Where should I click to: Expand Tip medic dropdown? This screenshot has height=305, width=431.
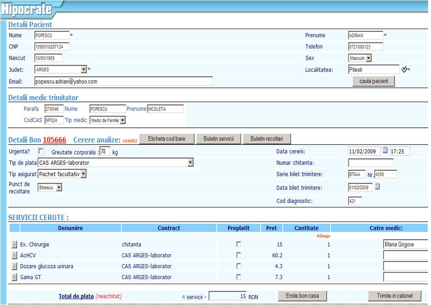(108, 120)
